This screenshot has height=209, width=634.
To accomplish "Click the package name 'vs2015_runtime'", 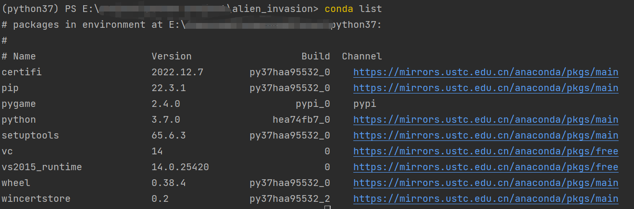I will click(42, 167).
